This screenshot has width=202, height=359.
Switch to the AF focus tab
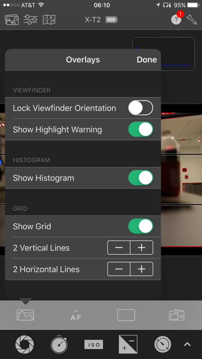pyautogui.click(x=76, y=315)
